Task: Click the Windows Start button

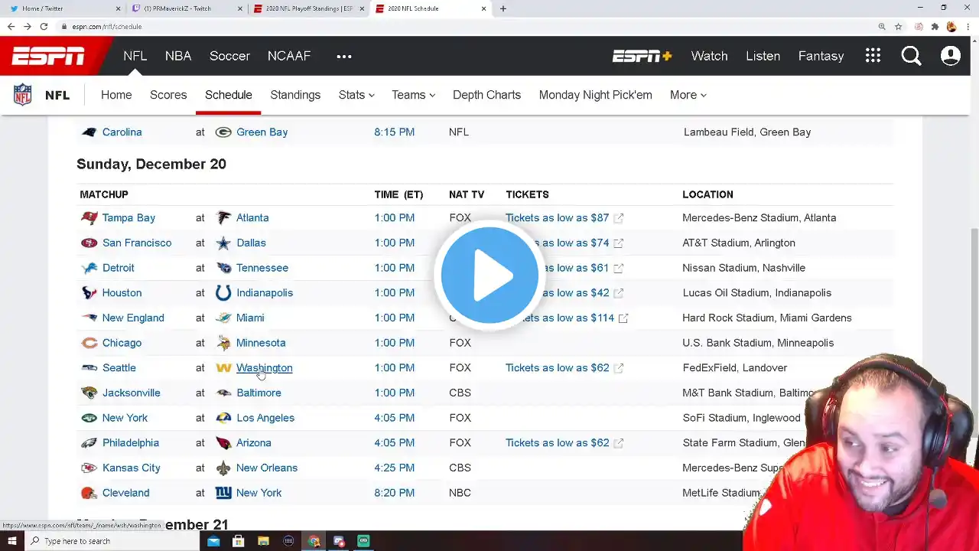Action: tap(11, 541)
